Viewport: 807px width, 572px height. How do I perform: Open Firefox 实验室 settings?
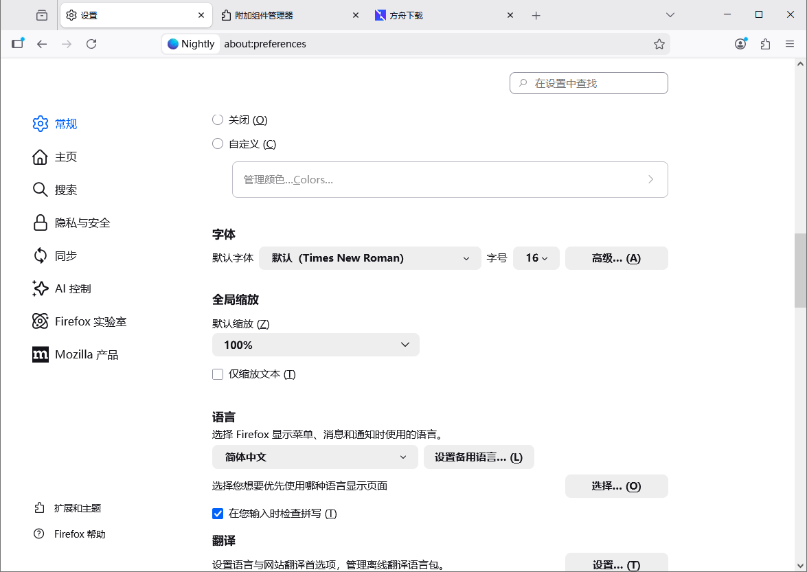click(88, 321)
